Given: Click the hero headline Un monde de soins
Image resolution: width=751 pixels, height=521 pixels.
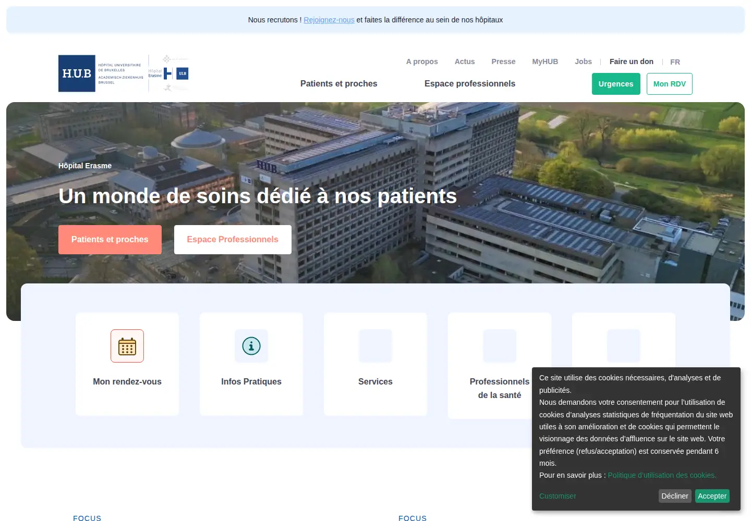Looking at the screenshot, I should tap(258, 196).
